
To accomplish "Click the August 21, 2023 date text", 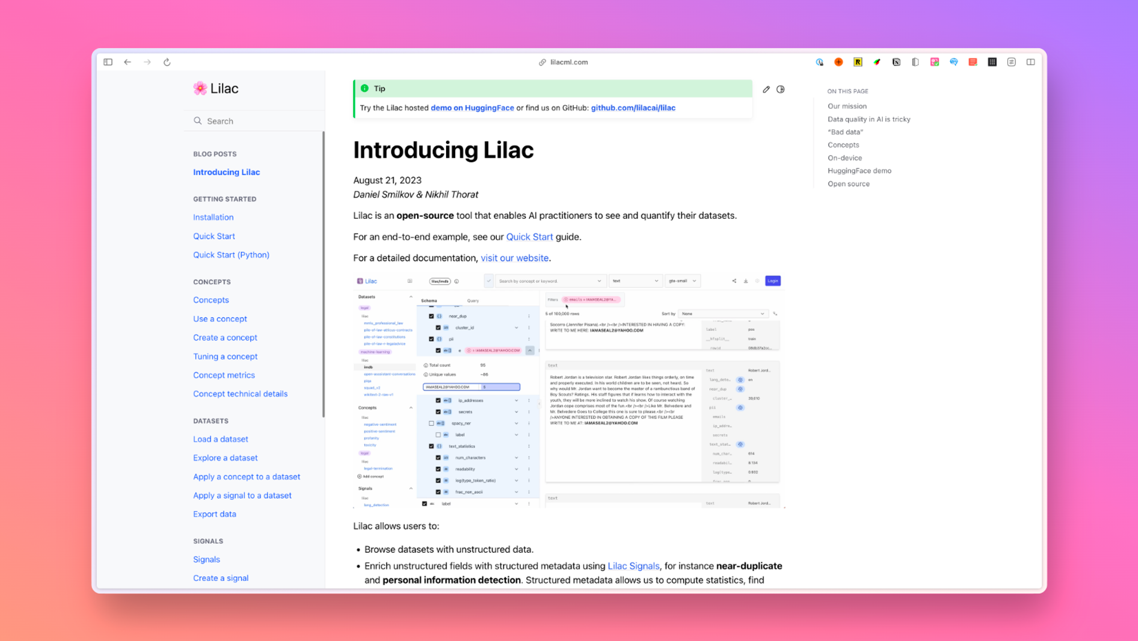I will click(387, 180).
